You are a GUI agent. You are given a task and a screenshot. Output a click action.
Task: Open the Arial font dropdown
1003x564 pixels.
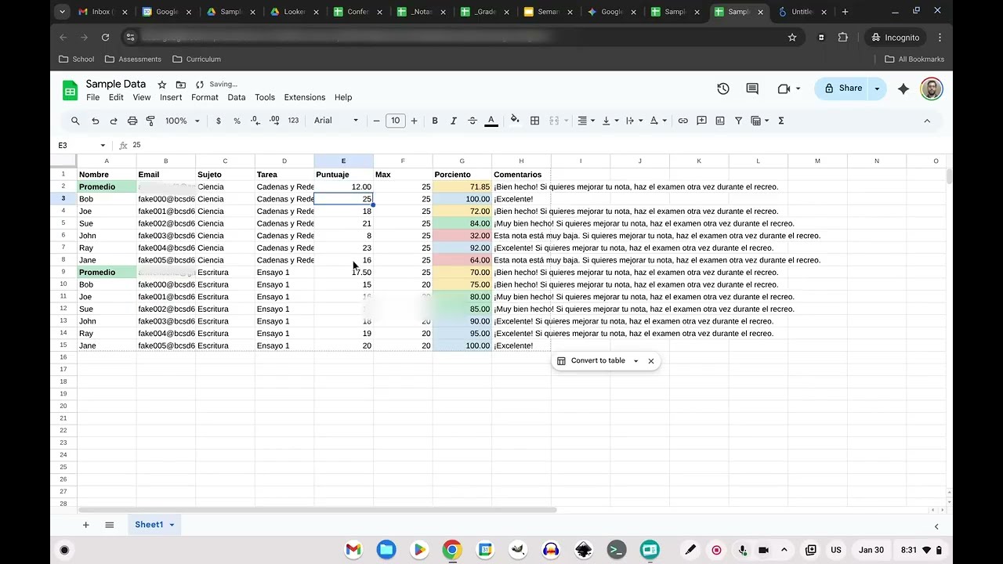(x=336, y=121)
